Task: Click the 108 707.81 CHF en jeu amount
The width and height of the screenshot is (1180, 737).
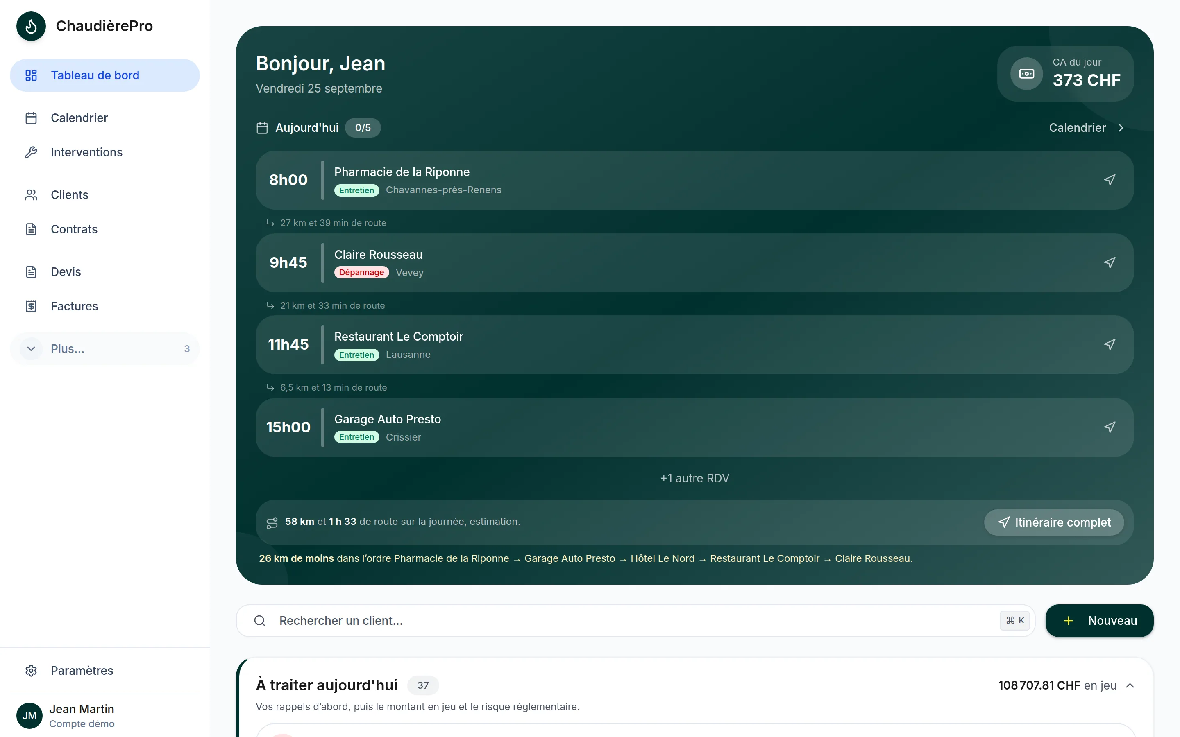Action: (1057, 685)
